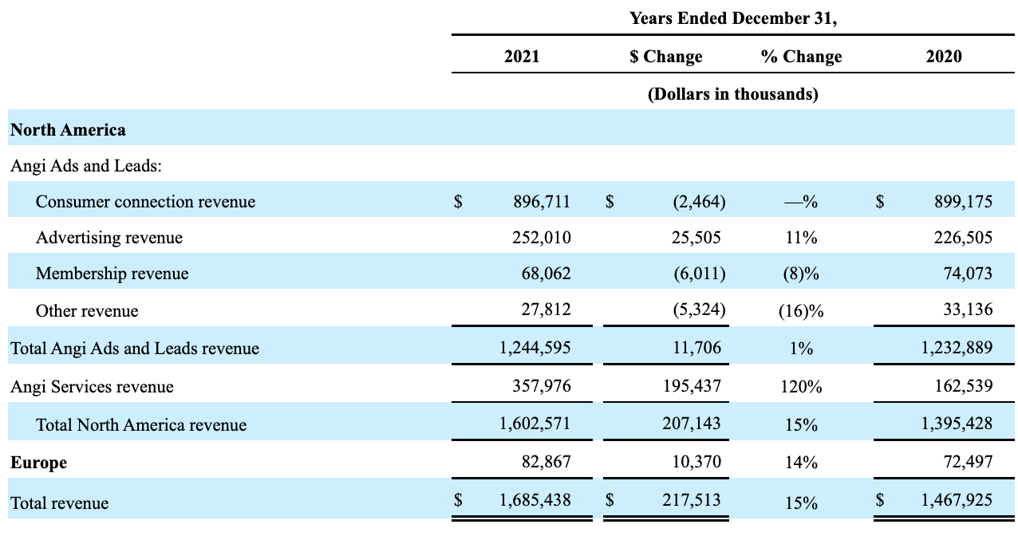Click the value 217,513
The height and width of the screenshot is (544, 1018).
pos(692,500)
